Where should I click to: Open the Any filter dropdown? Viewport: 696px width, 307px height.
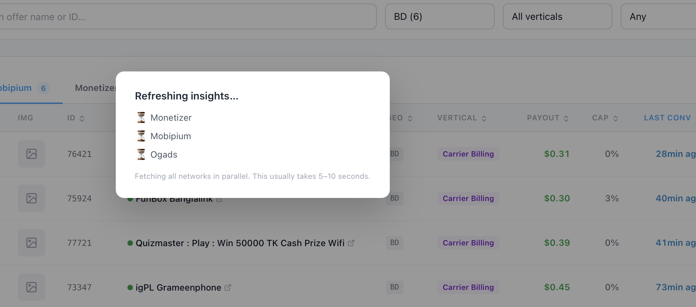[x=658, y=16]
